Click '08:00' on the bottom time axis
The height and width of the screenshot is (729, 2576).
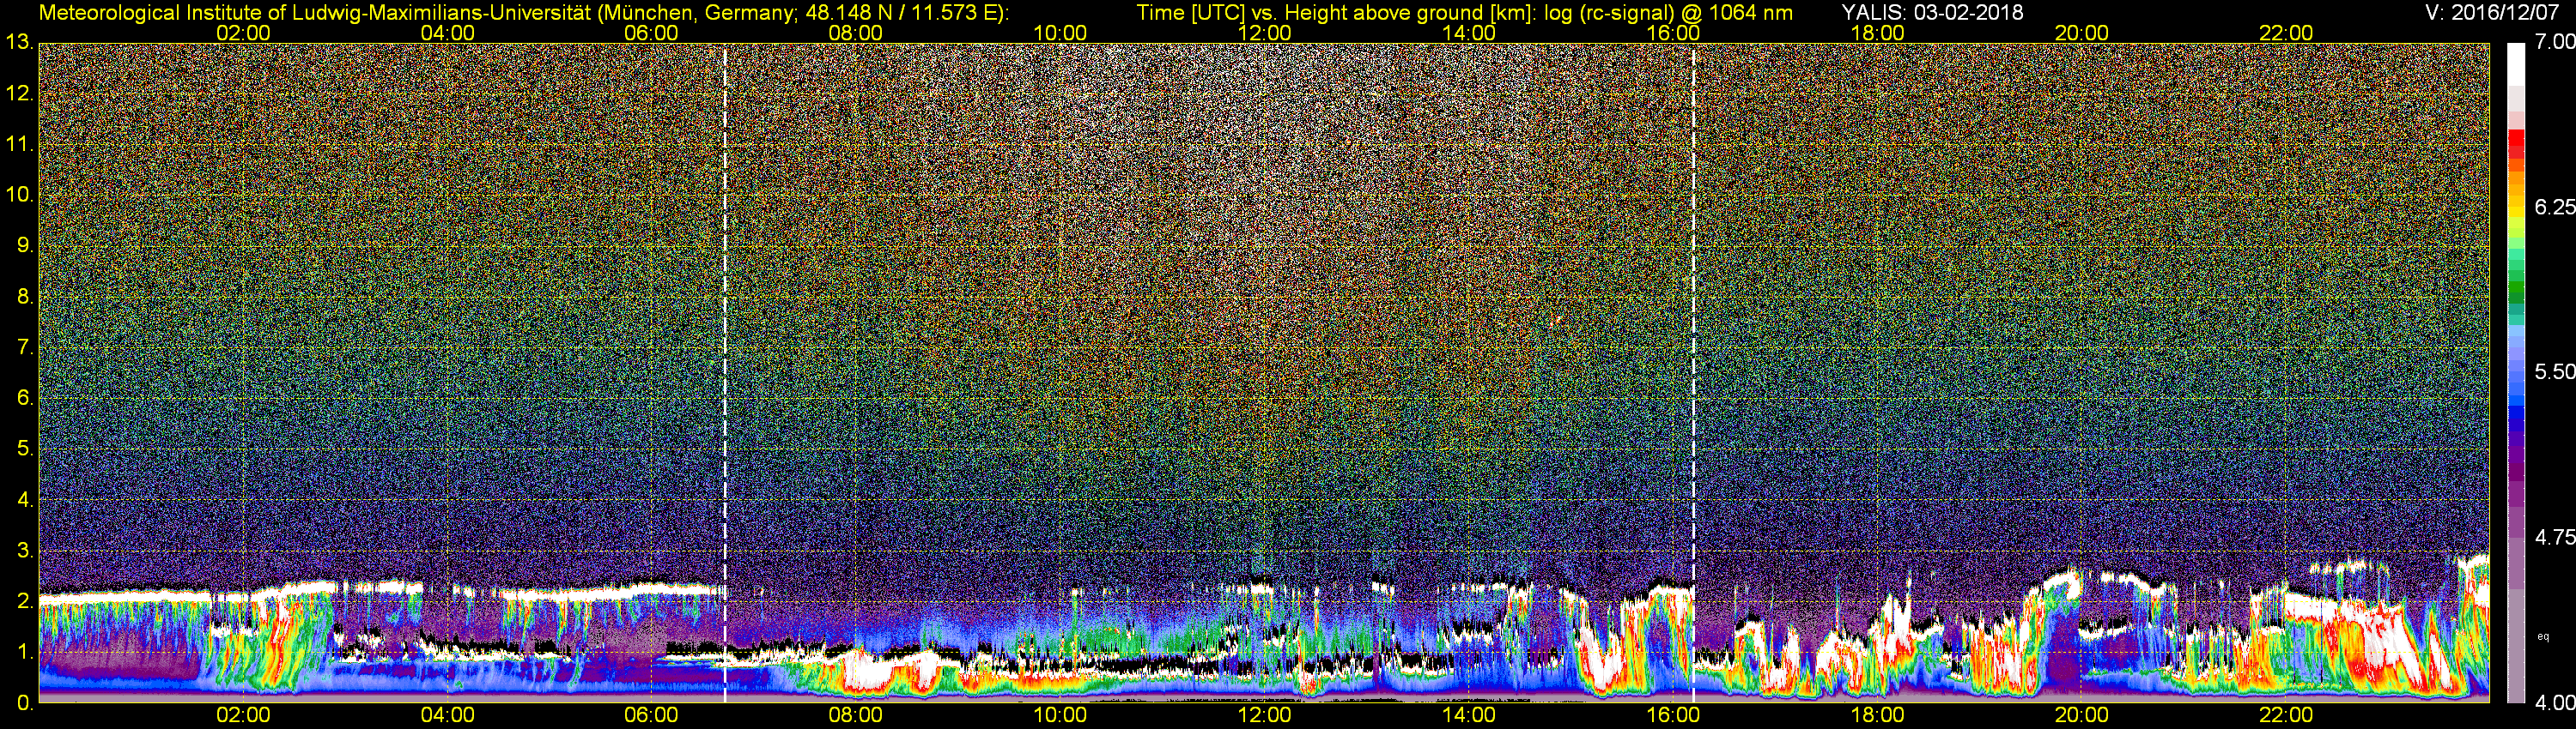(x=855, y=715)
